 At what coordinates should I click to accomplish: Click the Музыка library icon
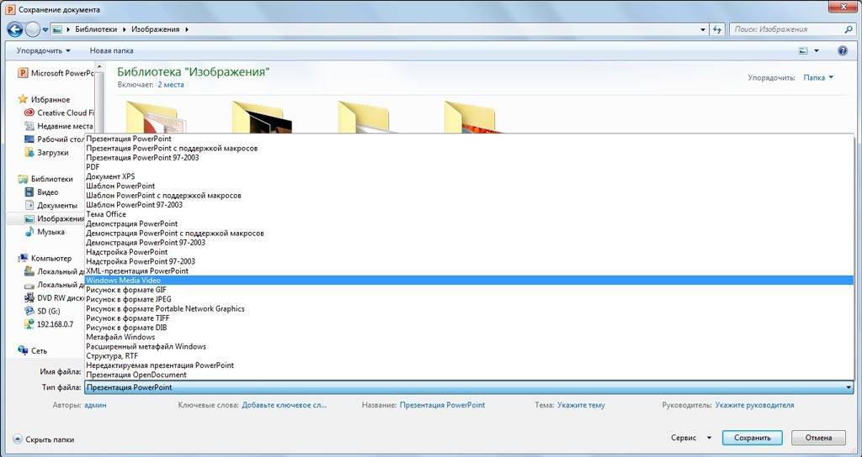click(29, 232)
